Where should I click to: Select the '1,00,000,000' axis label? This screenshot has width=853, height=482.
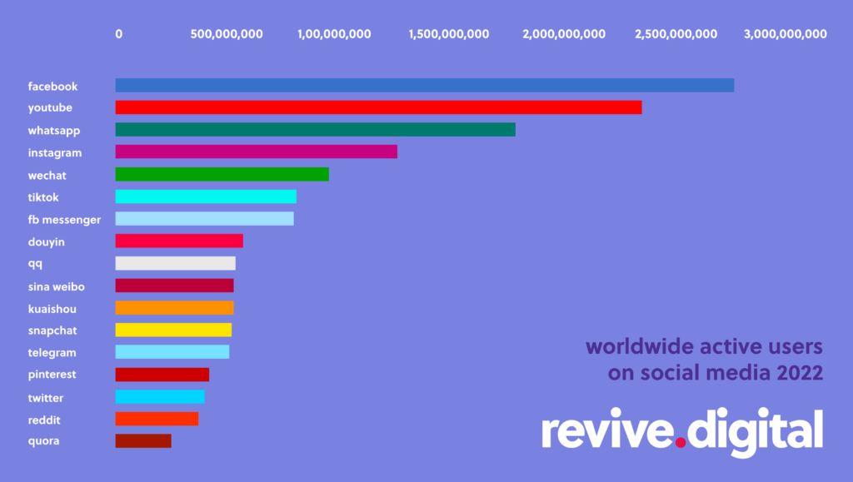click(x=334, y=34)
